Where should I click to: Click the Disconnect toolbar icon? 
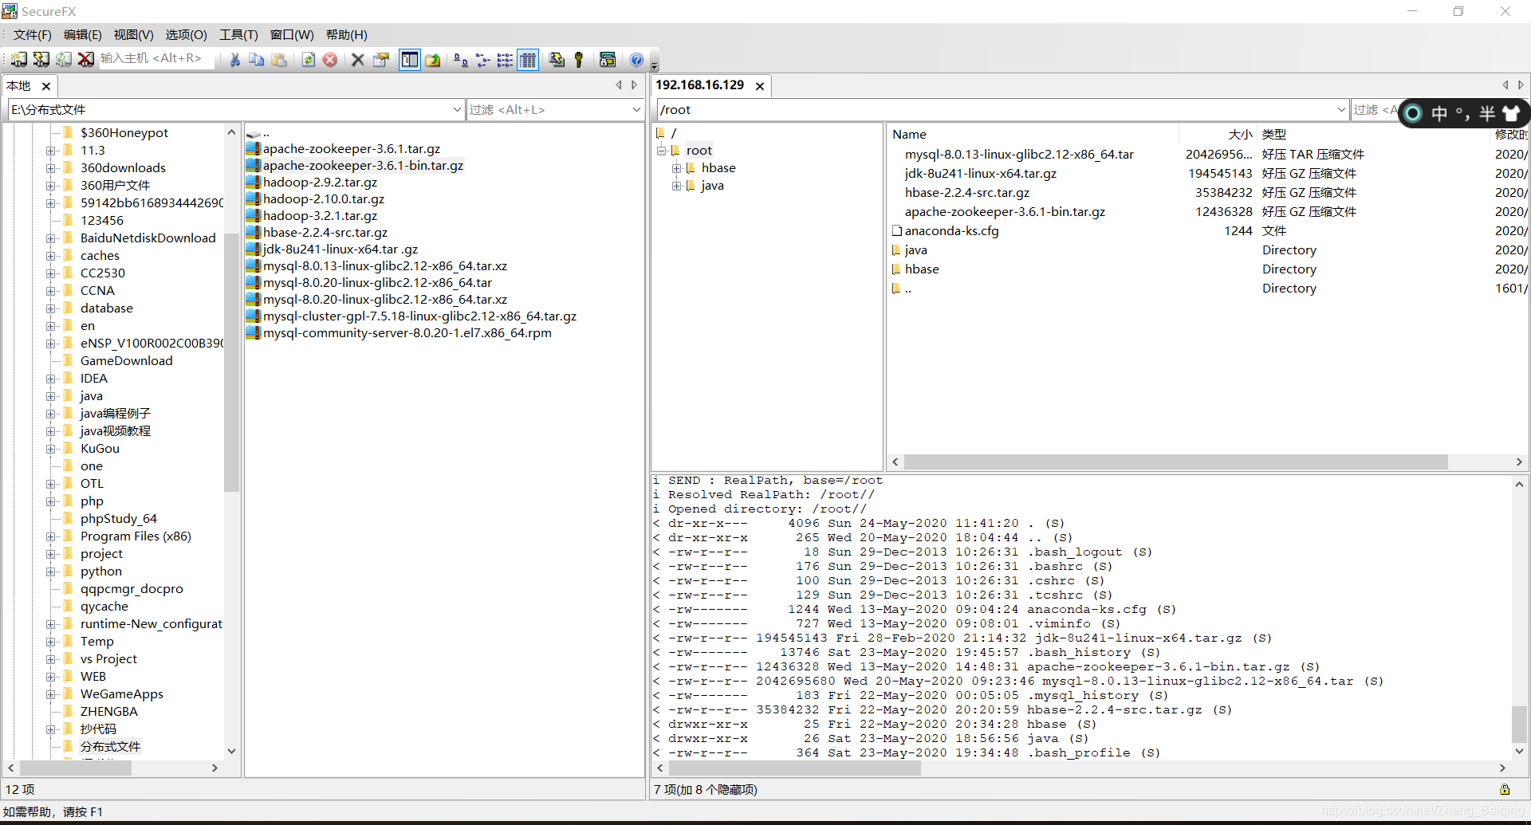85,60
